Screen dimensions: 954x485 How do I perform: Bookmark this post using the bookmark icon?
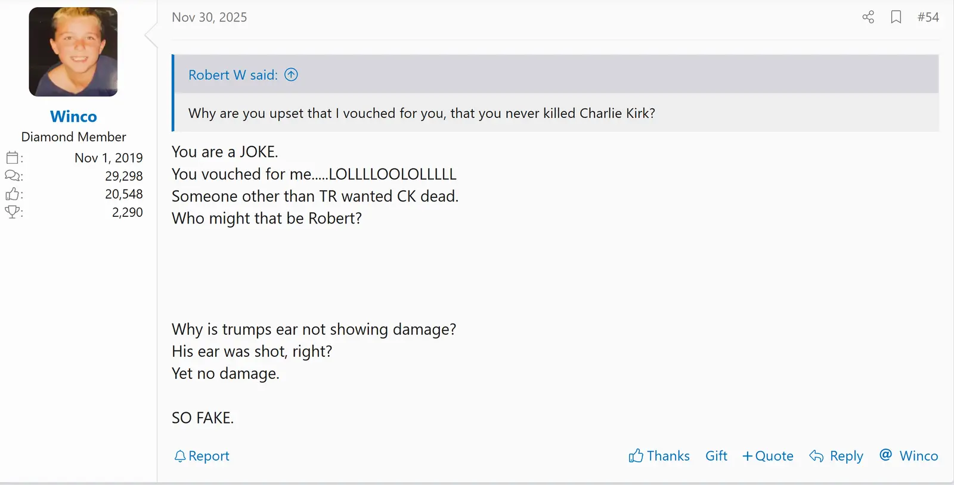896,17
